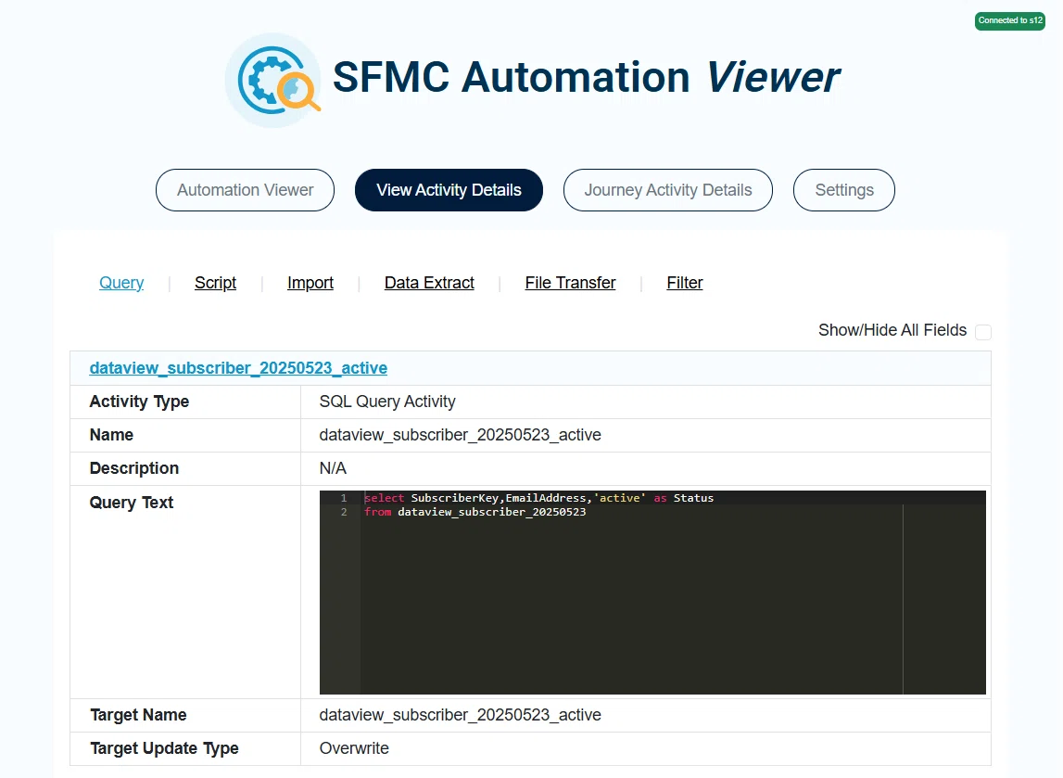Image resolution: width=1063 pixels, height=778 pixels.
Task: Click the Target Name value cell
Action: (645, 715)
